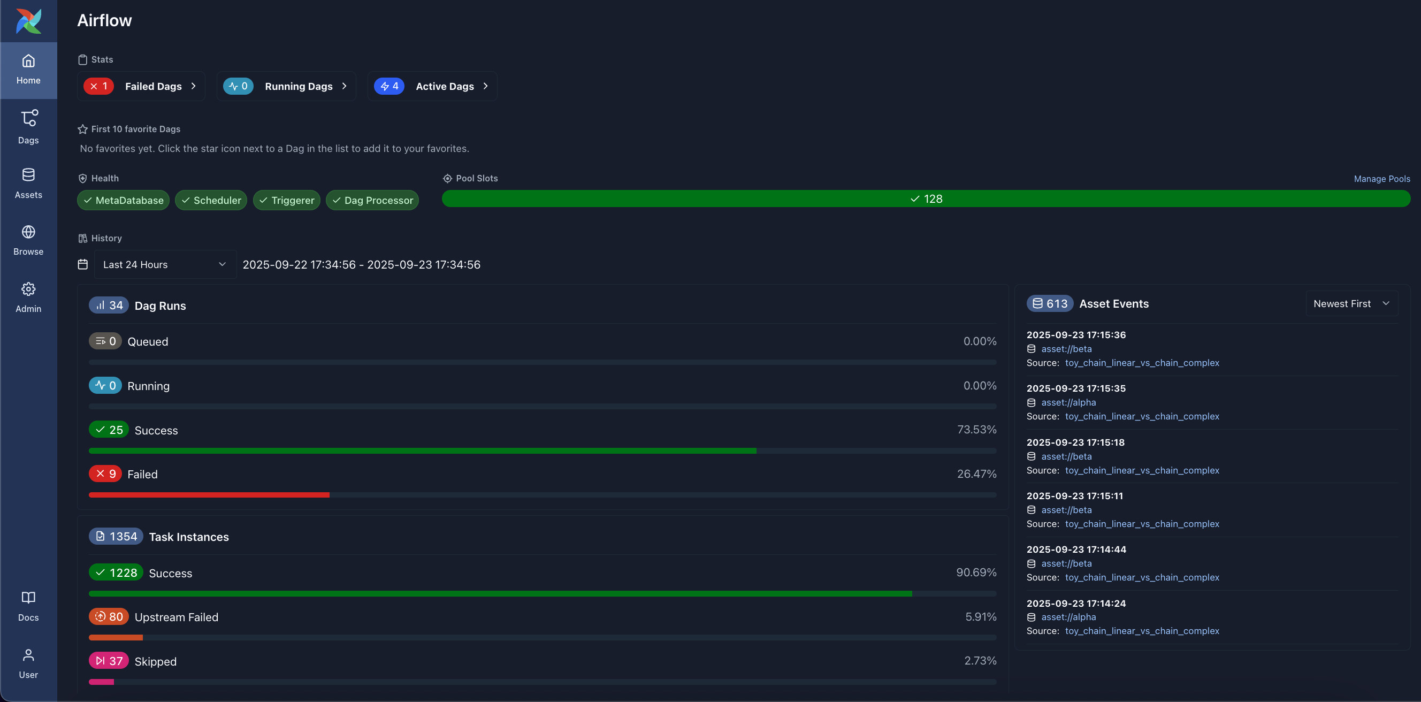Open source Dag link of the 17:15:36 event

[1142, 363]
